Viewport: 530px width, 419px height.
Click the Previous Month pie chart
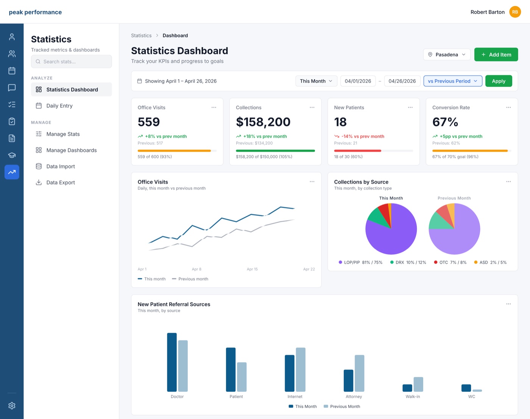[454, 229]
